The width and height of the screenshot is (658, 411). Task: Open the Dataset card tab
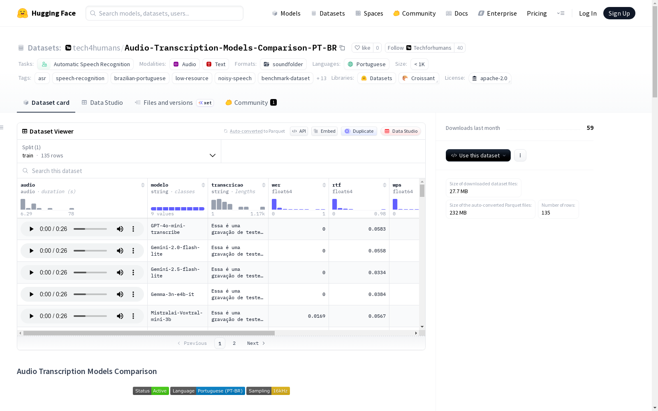tap(46, 103)
